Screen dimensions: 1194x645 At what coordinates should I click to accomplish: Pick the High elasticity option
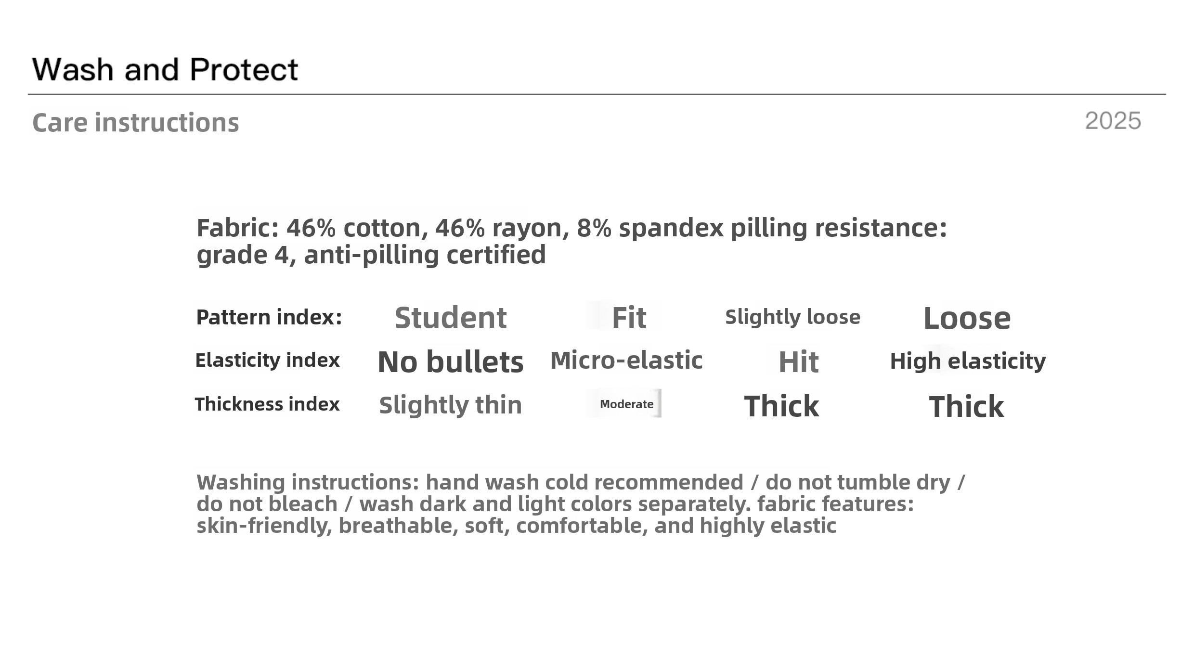[968, 361]
